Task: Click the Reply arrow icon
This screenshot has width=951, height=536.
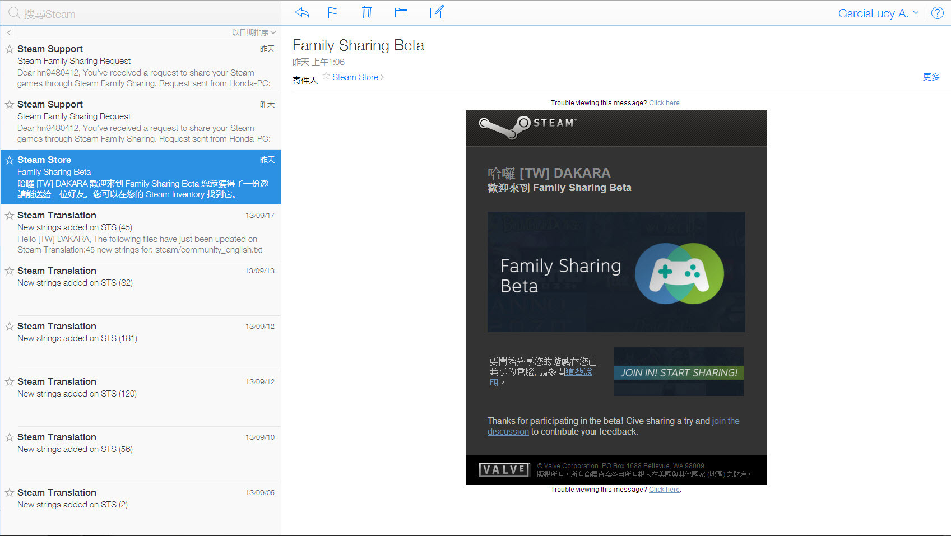Action: tap(302, 12)
